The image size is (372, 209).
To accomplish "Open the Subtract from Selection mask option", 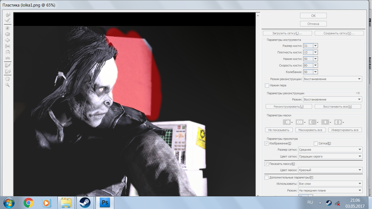I will pos(313,122).
